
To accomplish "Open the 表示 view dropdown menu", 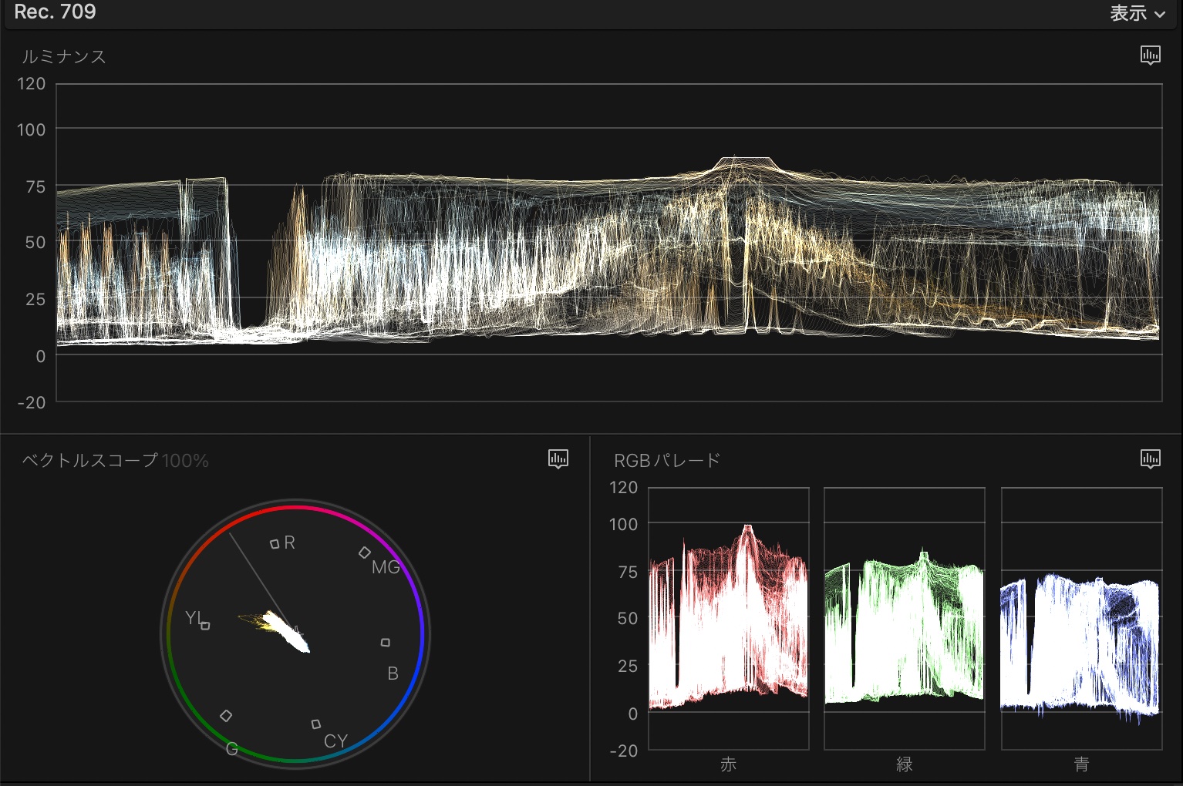I will click(1137, 13).
